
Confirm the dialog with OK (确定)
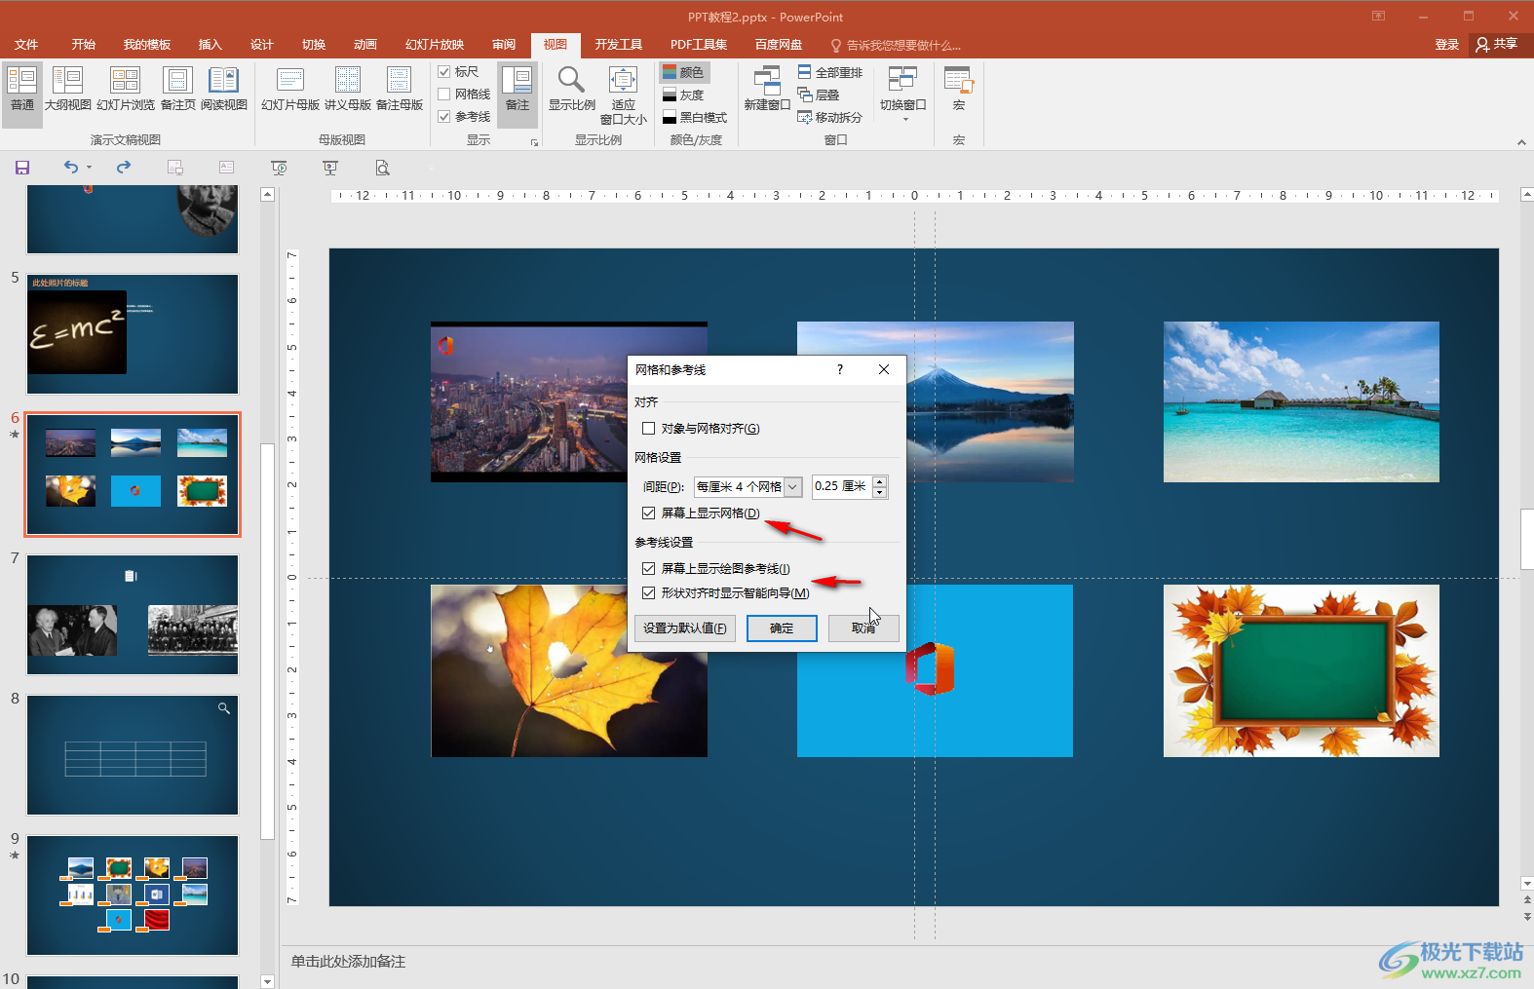click(782, 628)
